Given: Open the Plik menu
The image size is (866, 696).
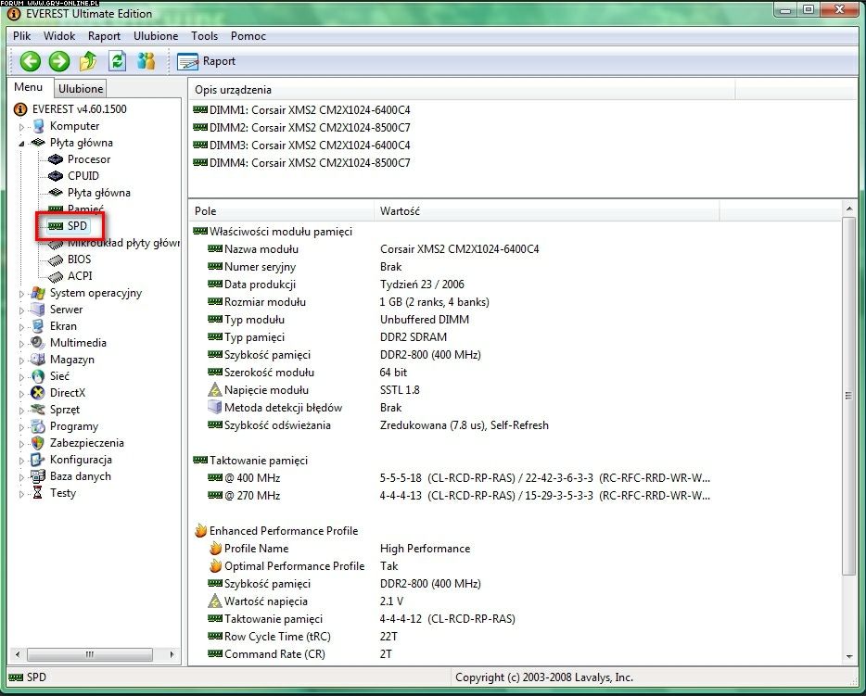Looking at the screenshot, I should [x=22, y=36].
